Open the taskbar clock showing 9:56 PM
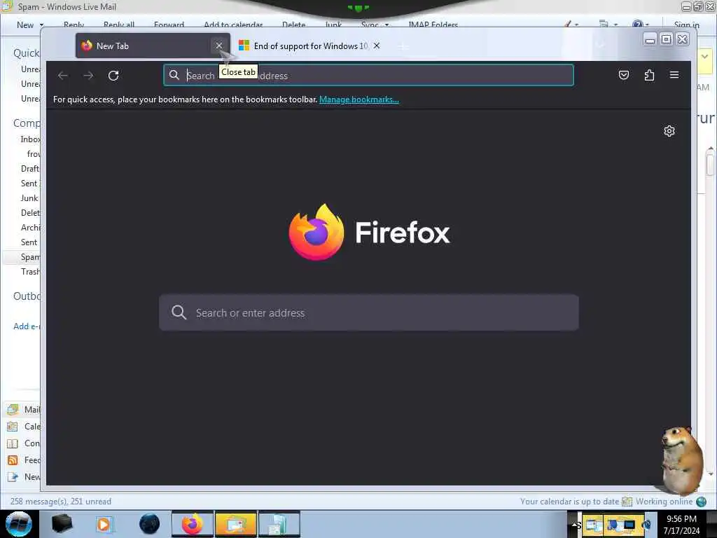Viewport: 717px width, 538px height. point(681,524)
